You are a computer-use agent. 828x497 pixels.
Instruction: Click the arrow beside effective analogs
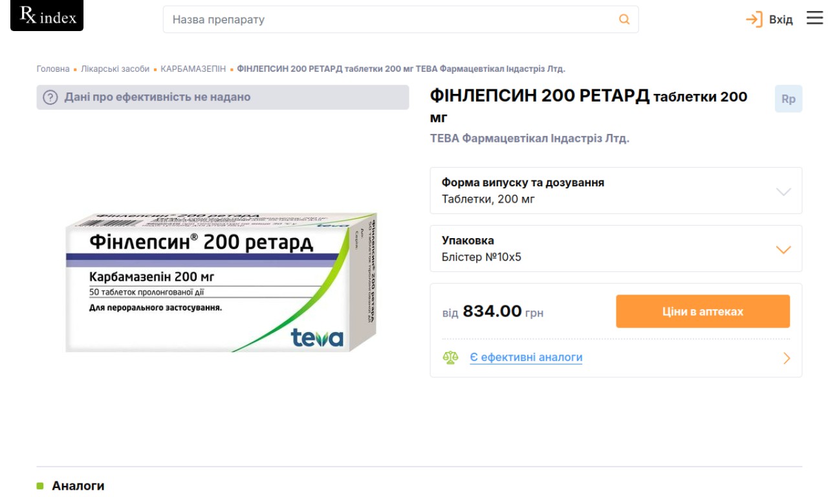787,358
